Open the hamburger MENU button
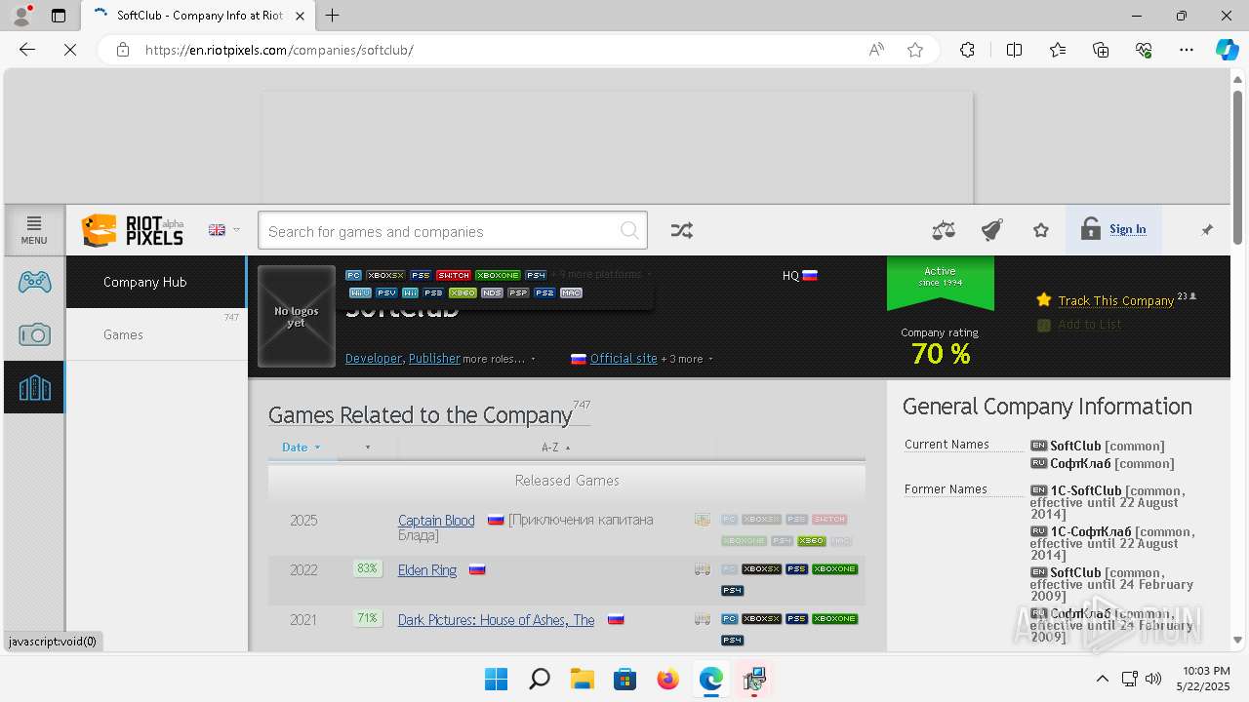This screenshot has width=1249, height=702. click(x=34, y=230)
